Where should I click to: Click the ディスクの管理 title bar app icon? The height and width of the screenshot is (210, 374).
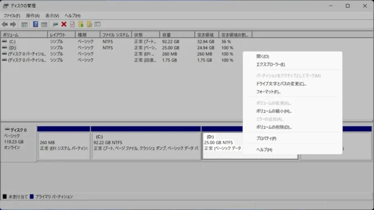click(x=6, y=6)
